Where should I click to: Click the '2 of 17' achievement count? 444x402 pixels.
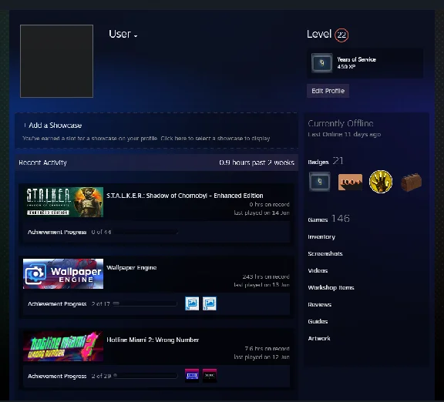[x=100, y=304]
